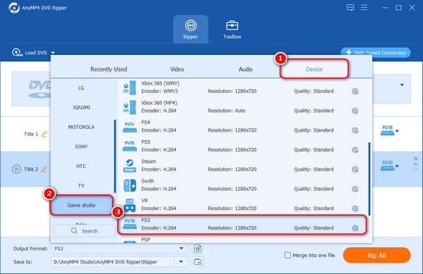Click the device category list scrollbar

coord(115,156)
